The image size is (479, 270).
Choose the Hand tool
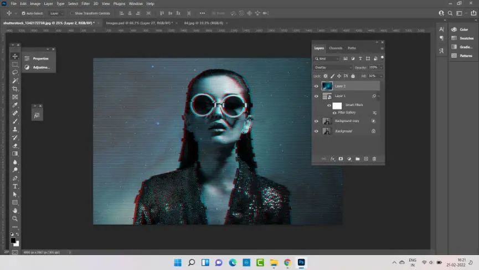(x=15, y=211)
